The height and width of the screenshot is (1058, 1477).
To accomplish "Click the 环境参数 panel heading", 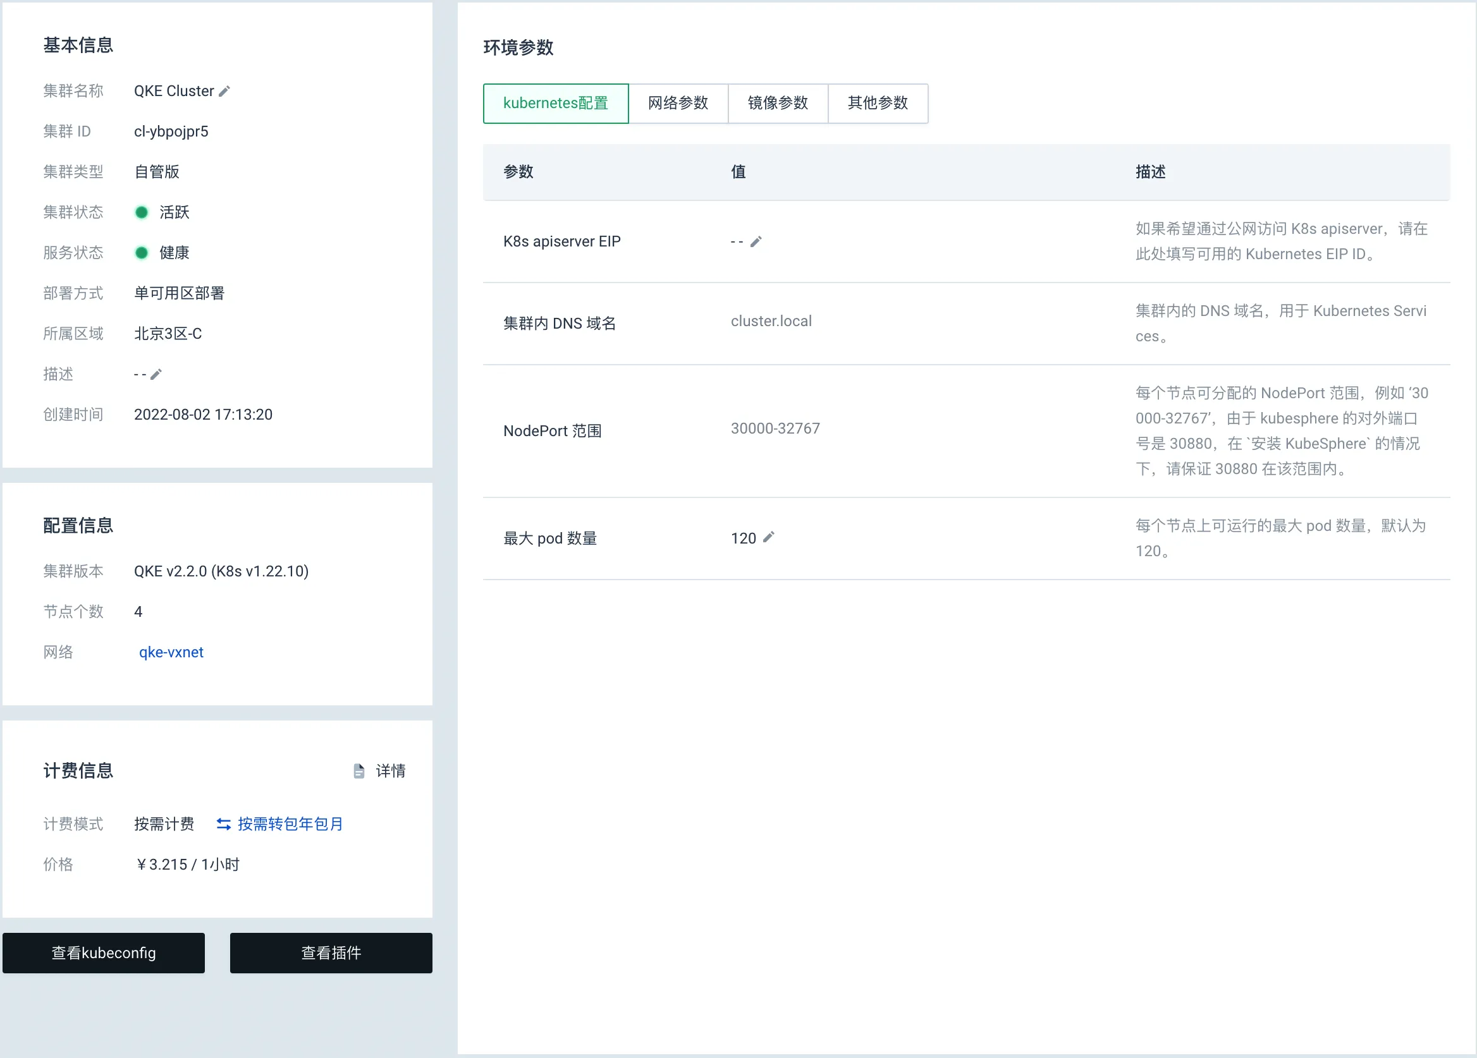I will pos(518,47).
